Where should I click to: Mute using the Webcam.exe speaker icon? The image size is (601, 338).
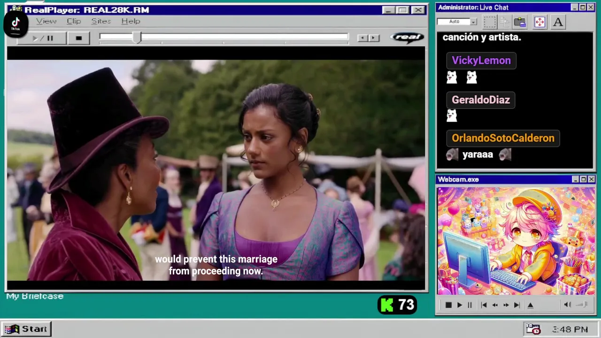(567, 305)
